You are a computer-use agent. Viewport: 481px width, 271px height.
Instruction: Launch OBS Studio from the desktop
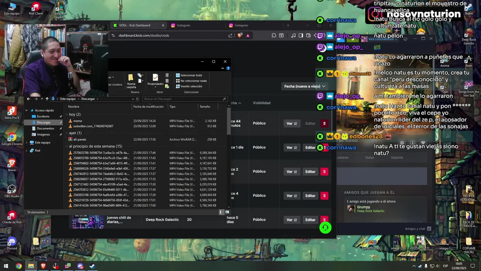click(x=12, y=191)
